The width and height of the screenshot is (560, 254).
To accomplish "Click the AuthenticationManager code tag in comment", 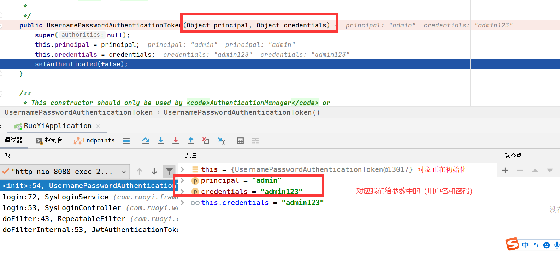I will (x=253, y=103).
